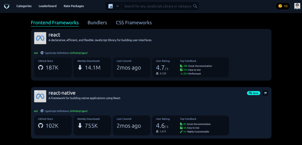Click the react package logo
This screenshot has width=302, height=145.
[40, 38]
